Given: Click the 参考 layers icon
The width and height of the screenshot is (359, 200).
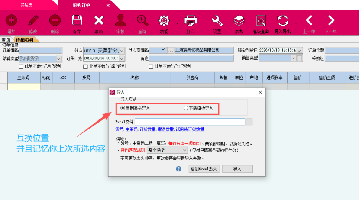Looking at the screenshot, I should tap(239, 21).
